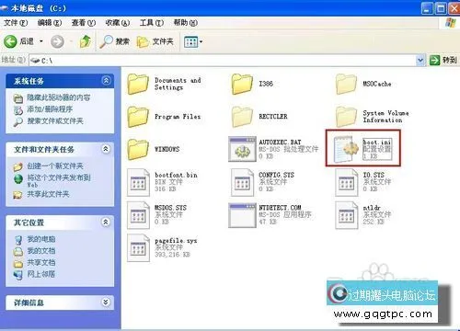Click Publish this folder to Web link
The height and width of the screenshot is (331, 460).
pyautogui.click(x=59, y=180)
